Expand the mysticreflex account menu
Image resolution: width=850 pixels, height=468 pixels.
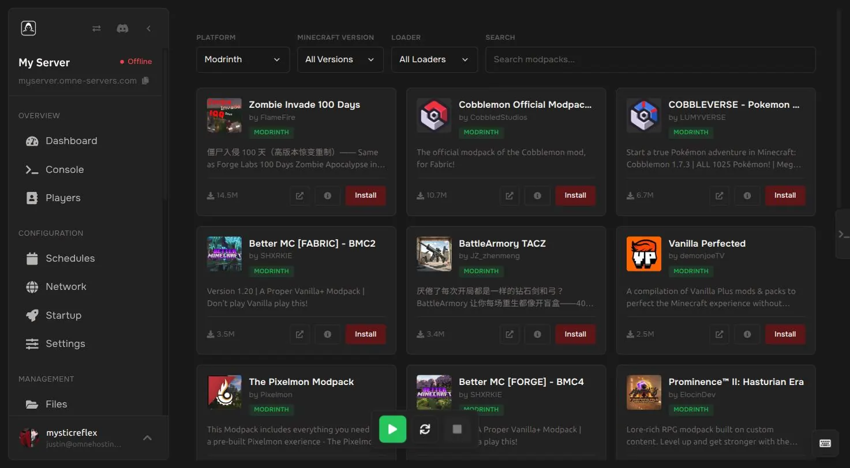pyautogui.click(x=147, y=438)
